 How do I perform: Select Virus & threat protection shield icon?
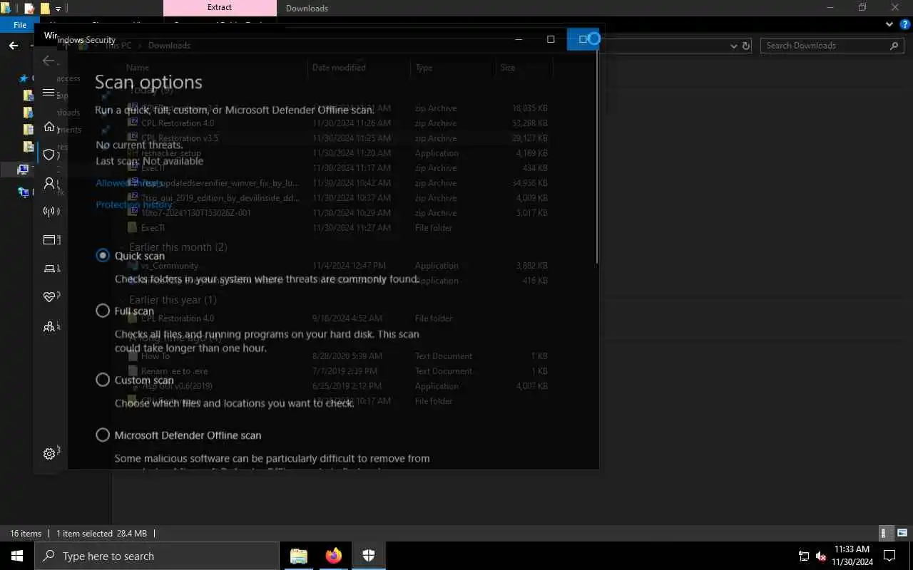pos(49,155)
